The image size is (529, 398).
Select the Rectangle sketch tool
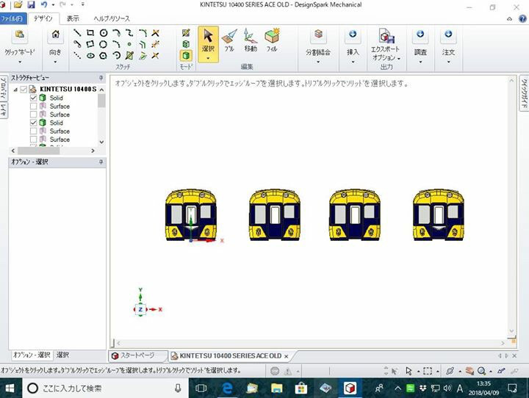pyautogui.click(x=90, y=33)
